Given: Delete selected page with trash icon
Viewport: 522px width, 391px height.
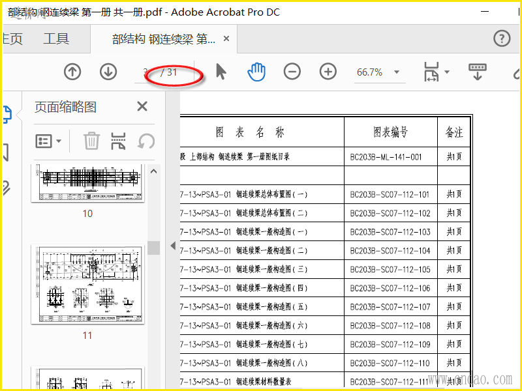Looking at the screenshot, I should tap(91, 141).
